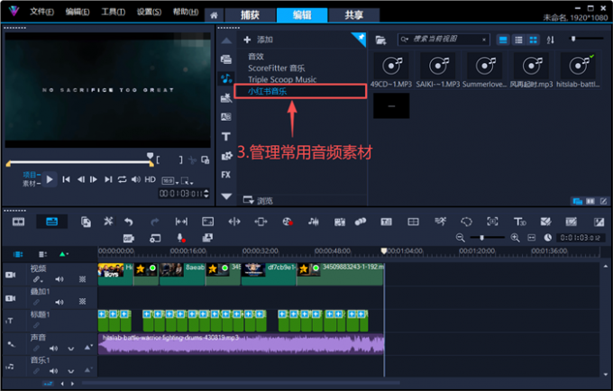Open the 帮助 menu
613x391 pixels.
[x=186, y=12]
